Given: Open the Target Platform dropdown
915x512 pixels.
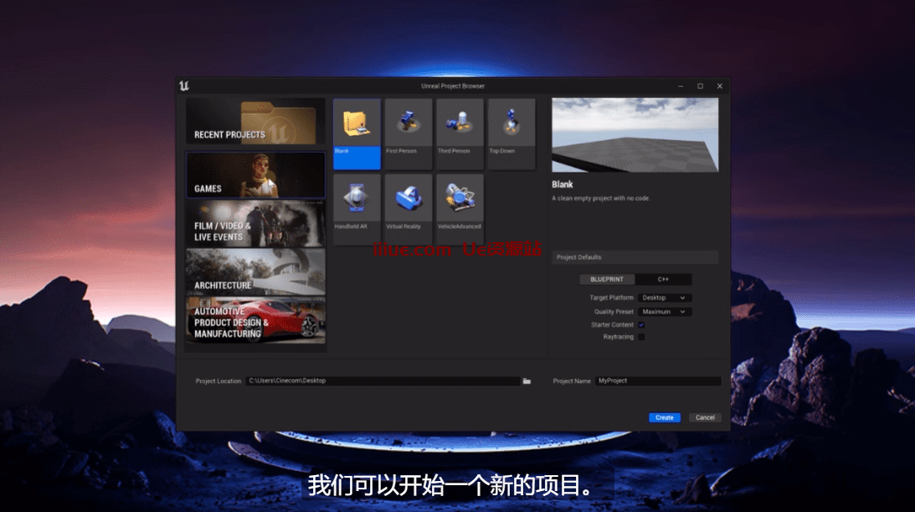Looking at the screenshot, I should (x=665, y=297).
